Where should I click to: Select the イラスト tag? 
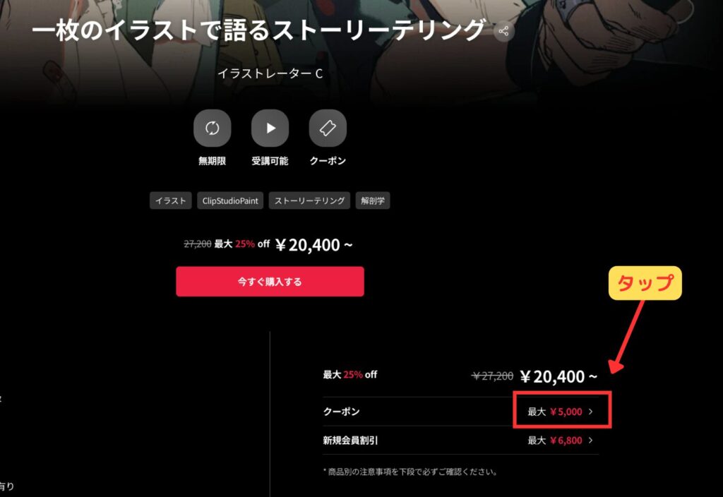point(171,200)
